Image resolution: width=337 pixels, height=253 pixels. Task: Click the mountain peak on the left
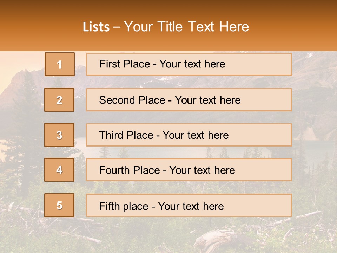[x=25, y=71]
